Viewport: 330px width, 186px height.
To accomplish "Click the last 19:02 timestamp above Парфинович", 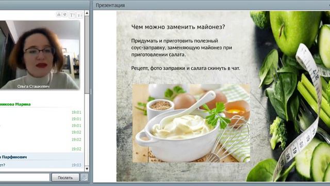I will pyautogui.click(x=76, y=149).
